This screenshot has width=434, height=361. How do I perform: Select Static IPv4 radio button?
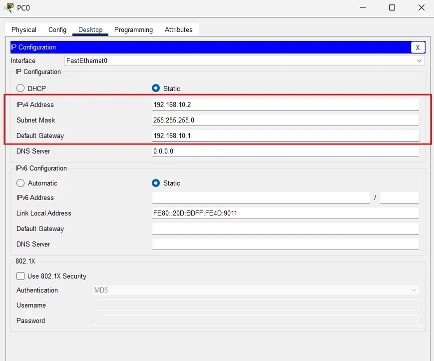pyautogui.click(x=156, y=88)
